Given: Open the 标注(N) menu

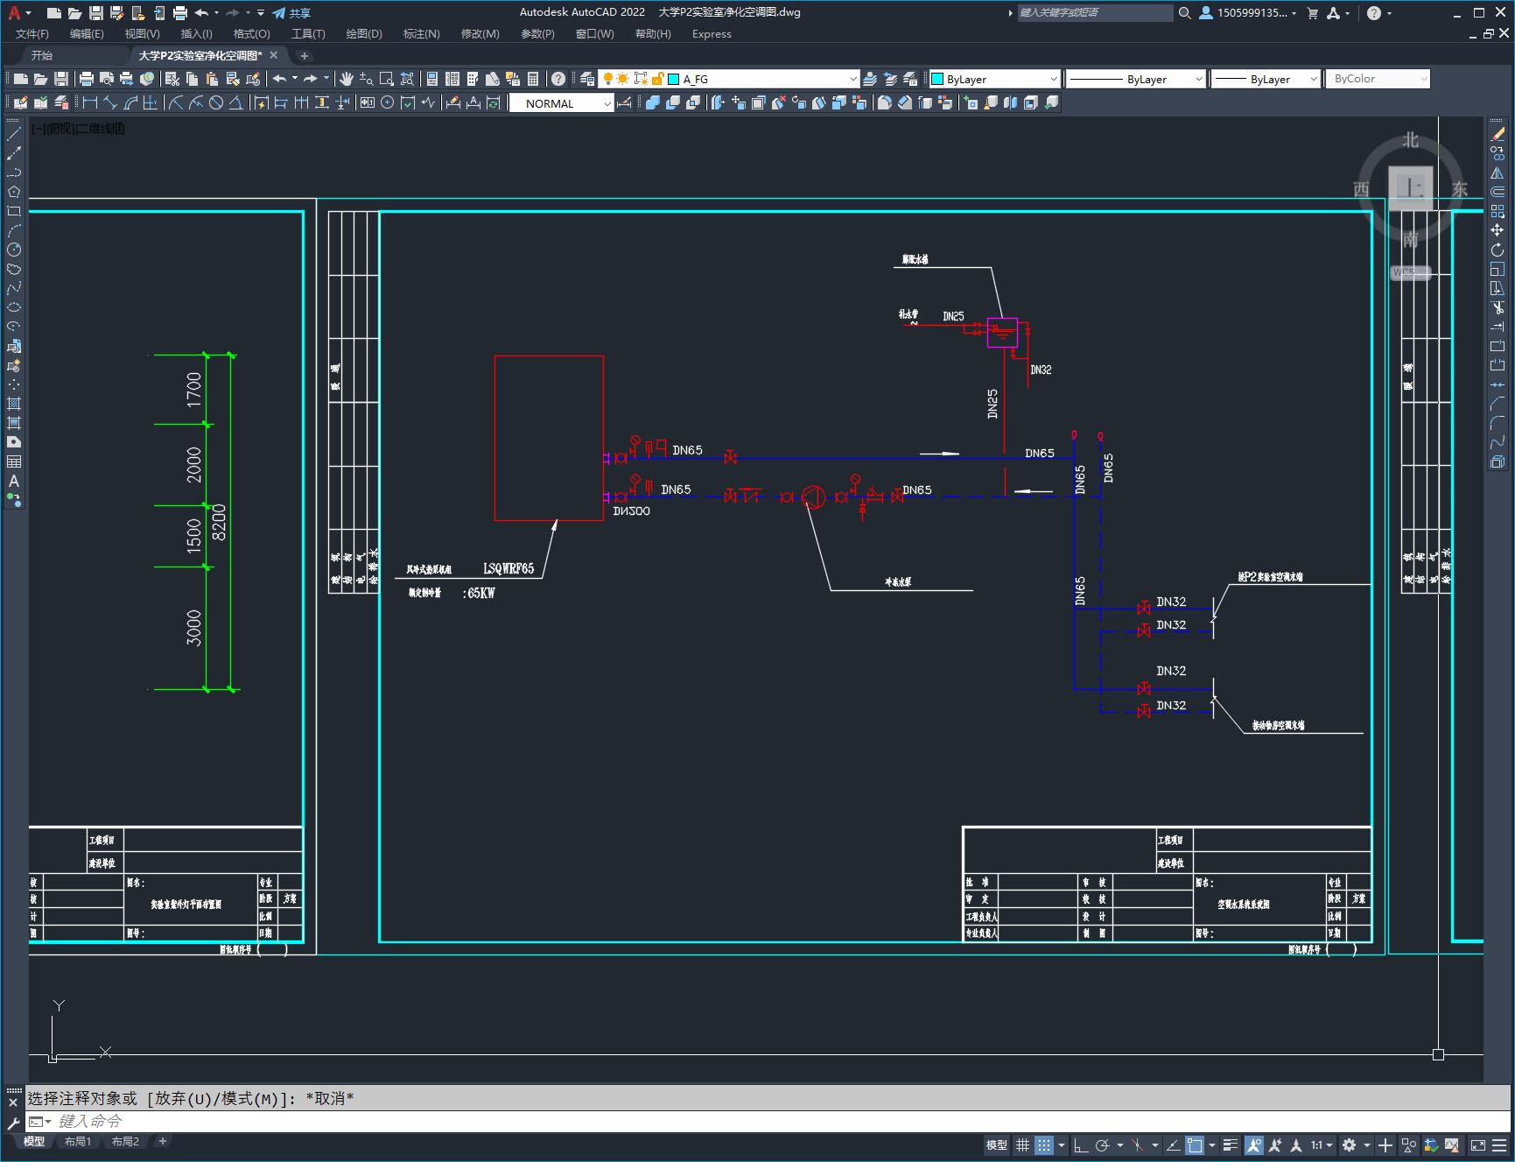Looking at the screenshot, I should pos(421,34).
